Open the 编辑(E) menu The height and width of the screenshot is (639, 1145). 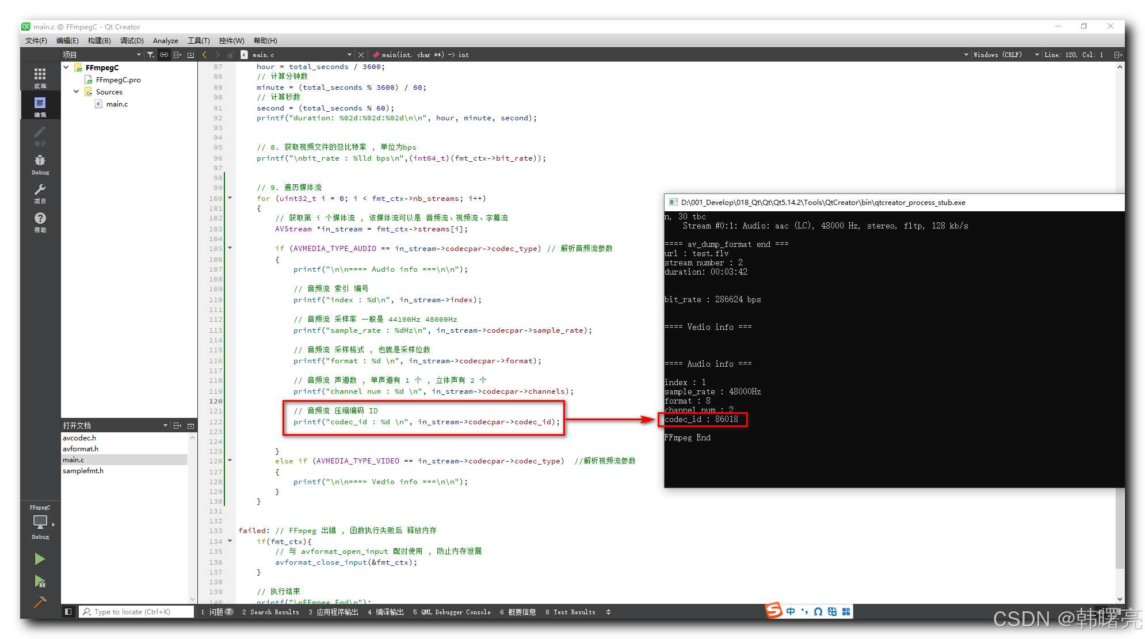pos(67,41)
